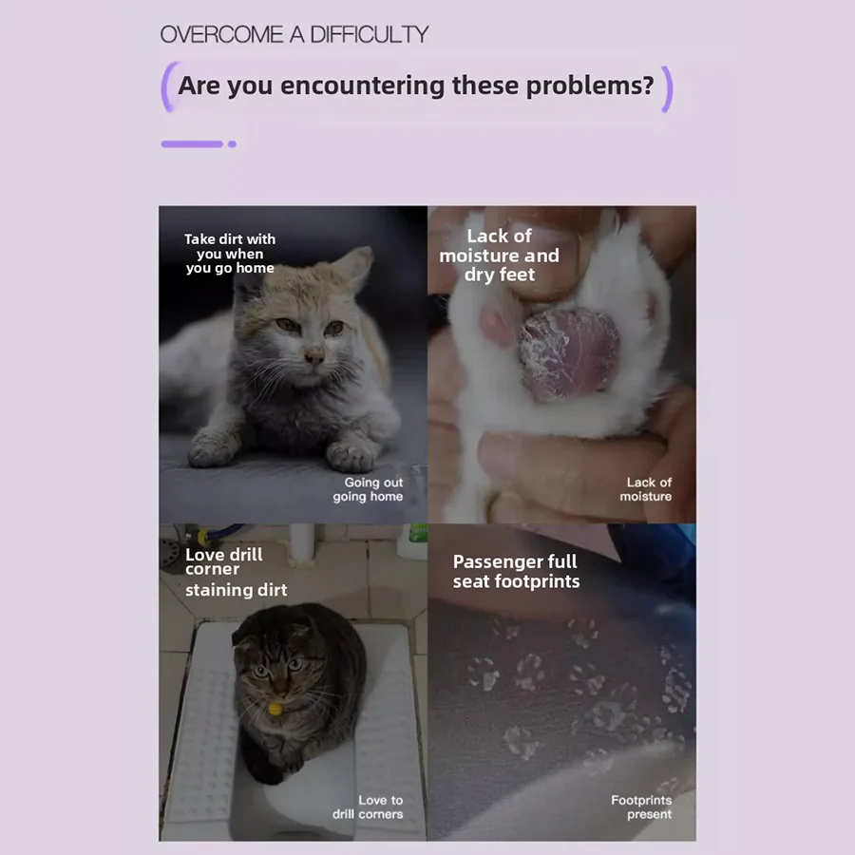Click 'Passenger full seat footprints' caption
855x855 pixels.
point(516,572)
